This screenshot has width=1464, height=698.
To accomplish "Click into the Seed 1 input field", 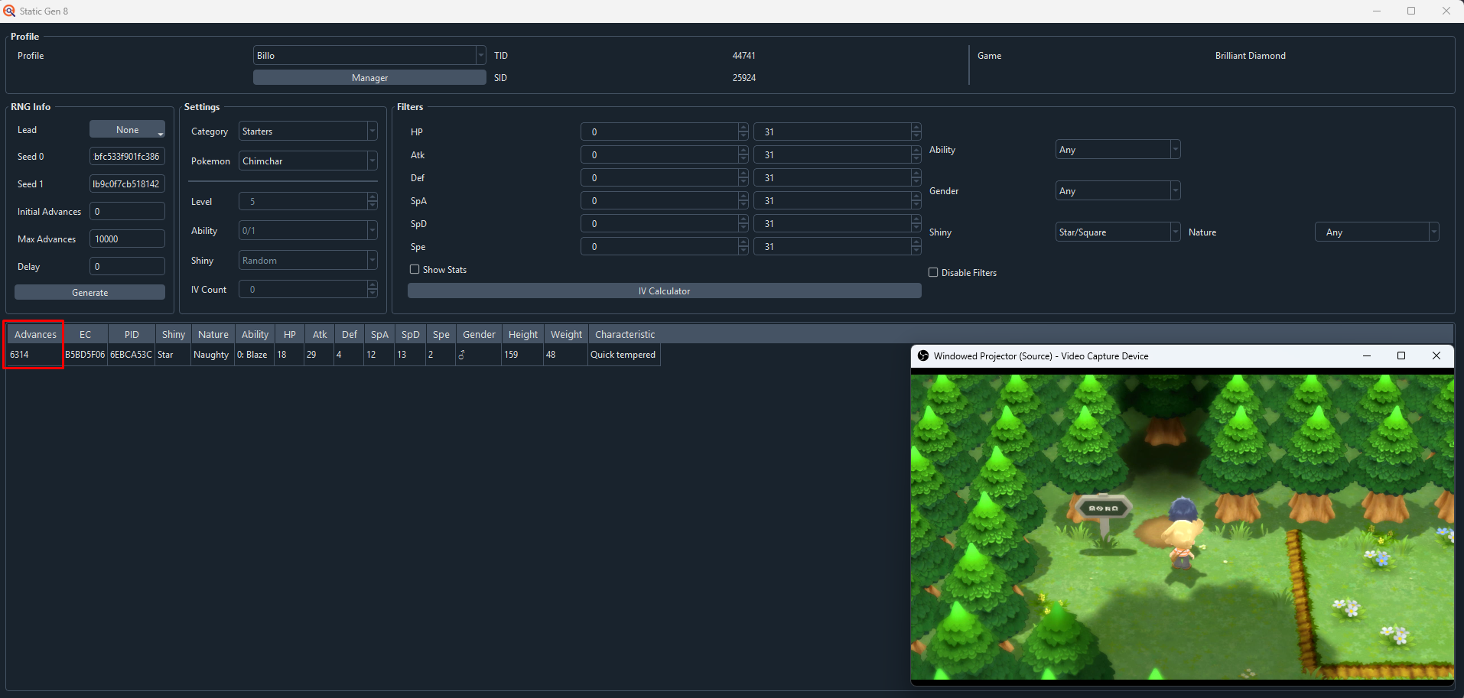I will [x=127, y=183].
